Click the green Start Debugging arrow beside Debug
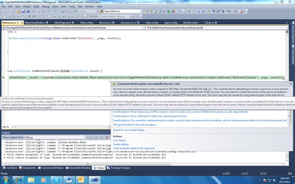 tap(76, 11)
